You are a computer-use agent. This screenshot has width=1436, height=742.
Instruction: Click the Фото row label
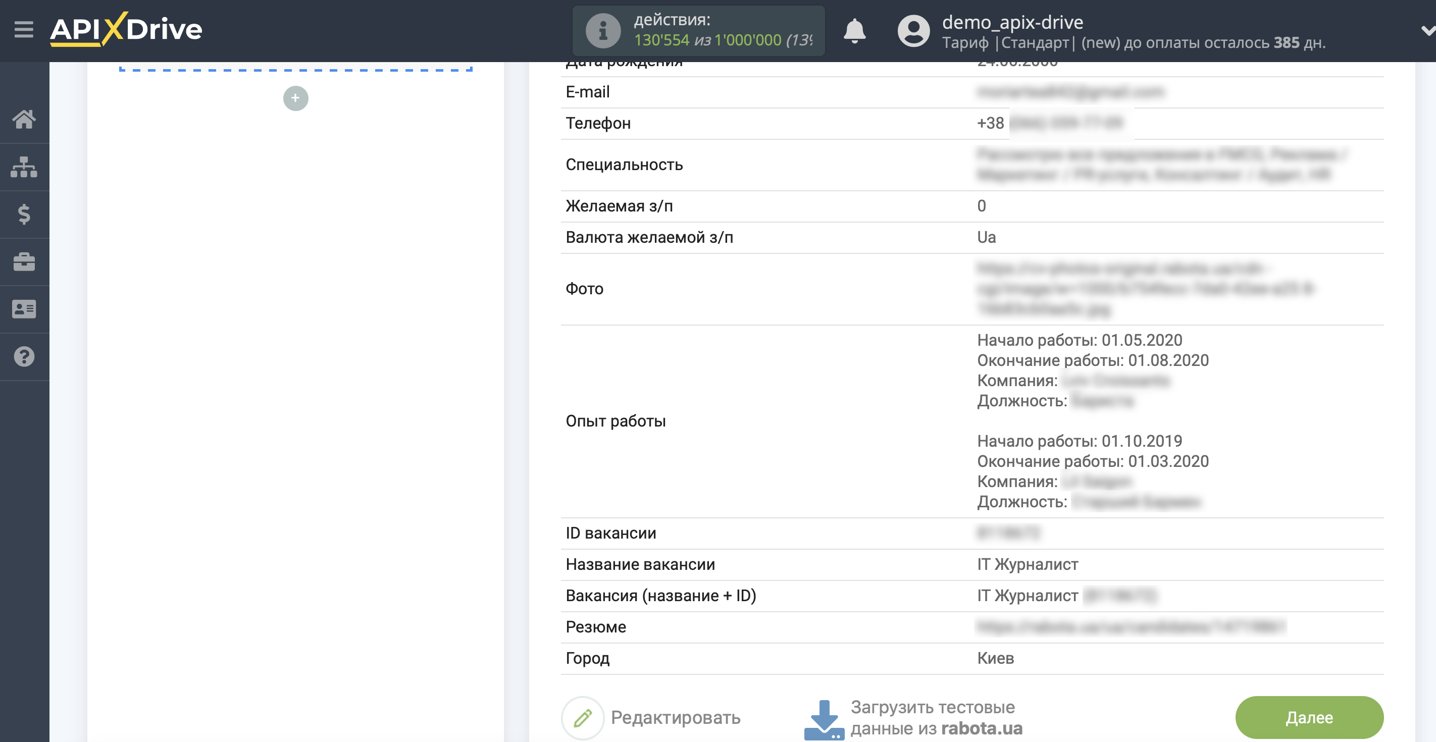click(584, 289)
